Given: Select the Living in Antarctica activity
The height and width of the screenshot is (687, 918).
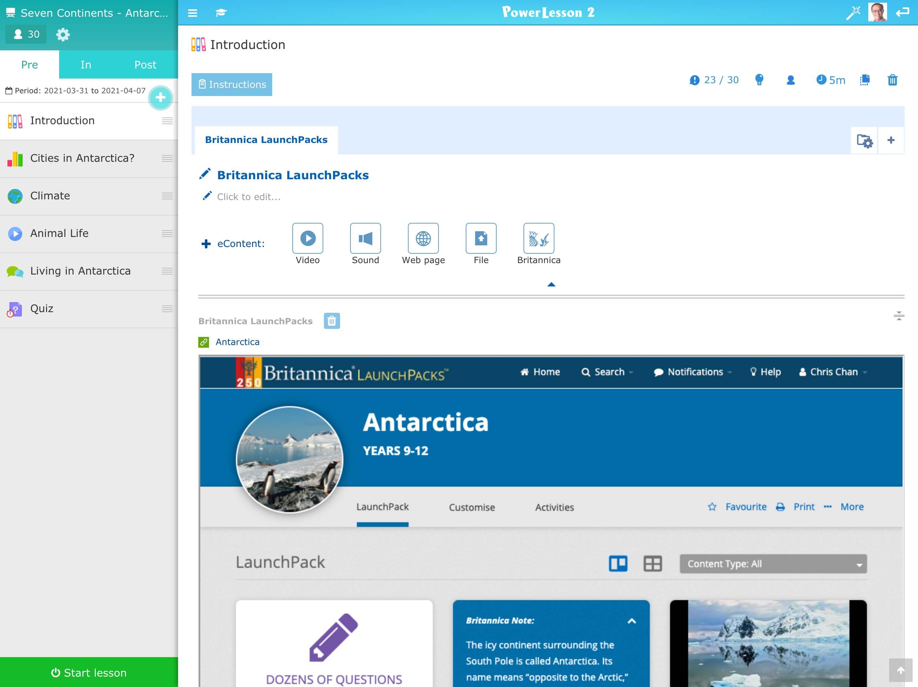Looking at the screenshot, I should pos(89,271).
